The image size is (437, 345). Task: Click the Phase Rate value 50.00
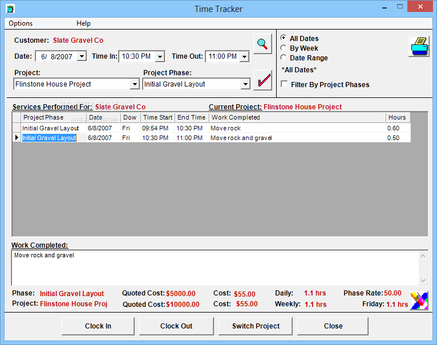[x=393, y=293]
